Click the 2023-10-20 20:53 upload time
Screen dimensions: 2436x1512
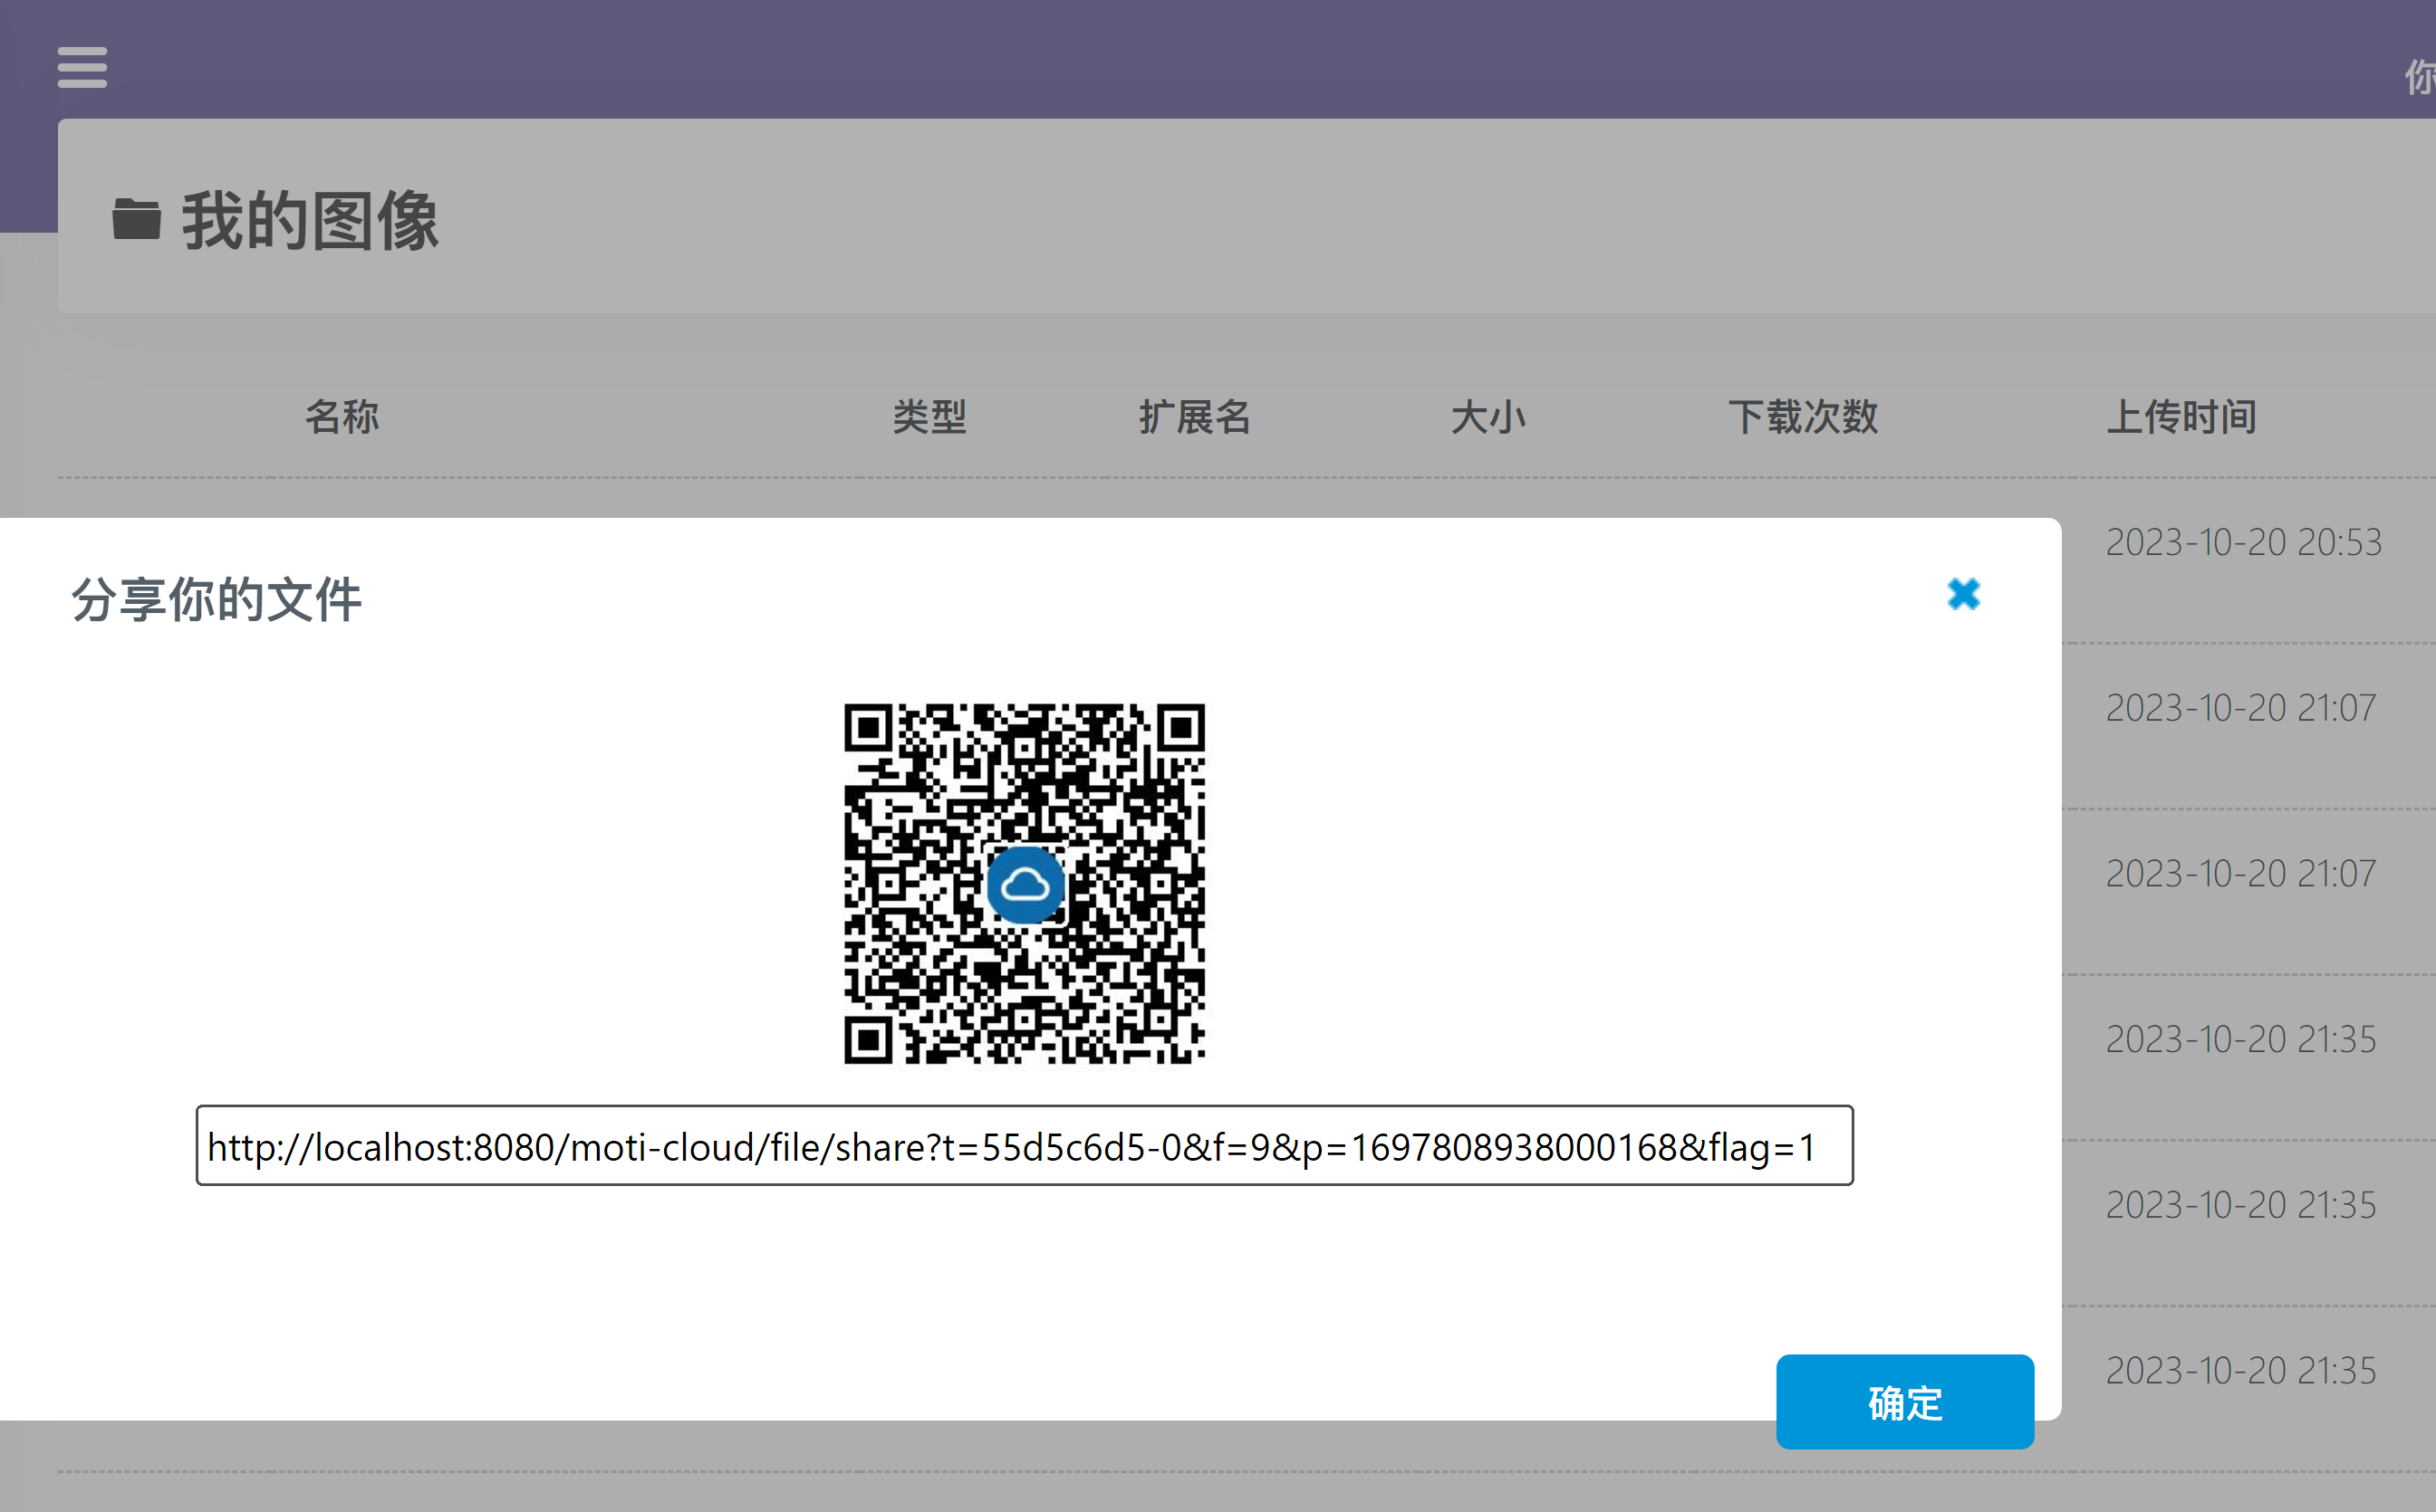click(2244, 542)
